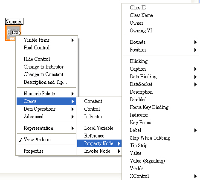Open the Invoke Node submenu
The height and width of the screenshot is (180, 200).
pos(99,151)
